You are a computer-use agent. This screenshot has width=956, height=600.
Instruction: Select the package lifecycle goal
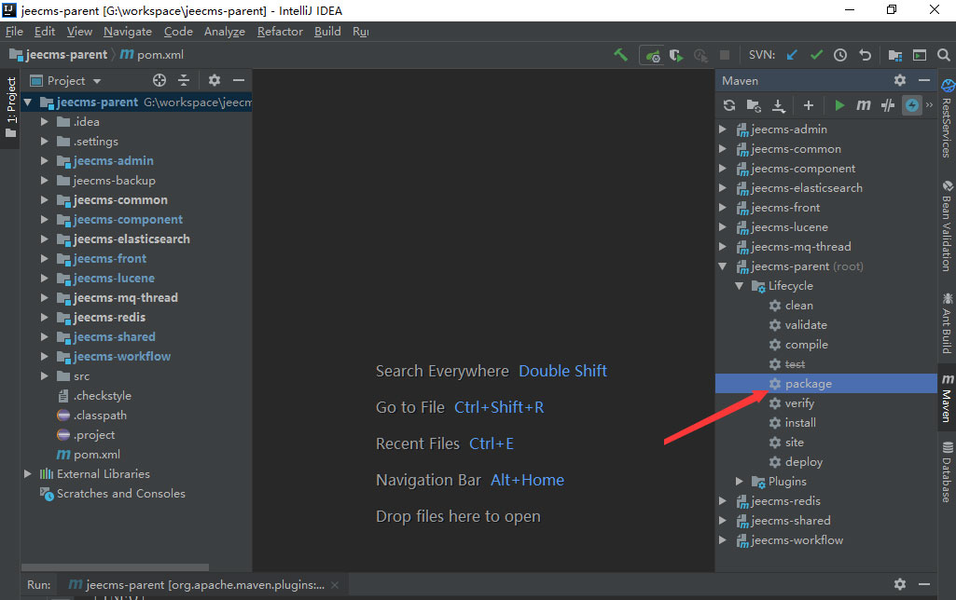point(808,384)
